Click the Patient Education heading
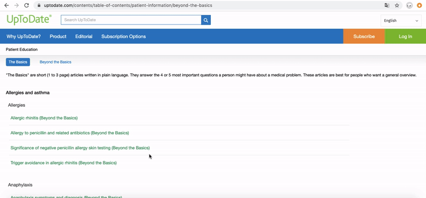This screenshot has height=198, width=426. point(22,49)
